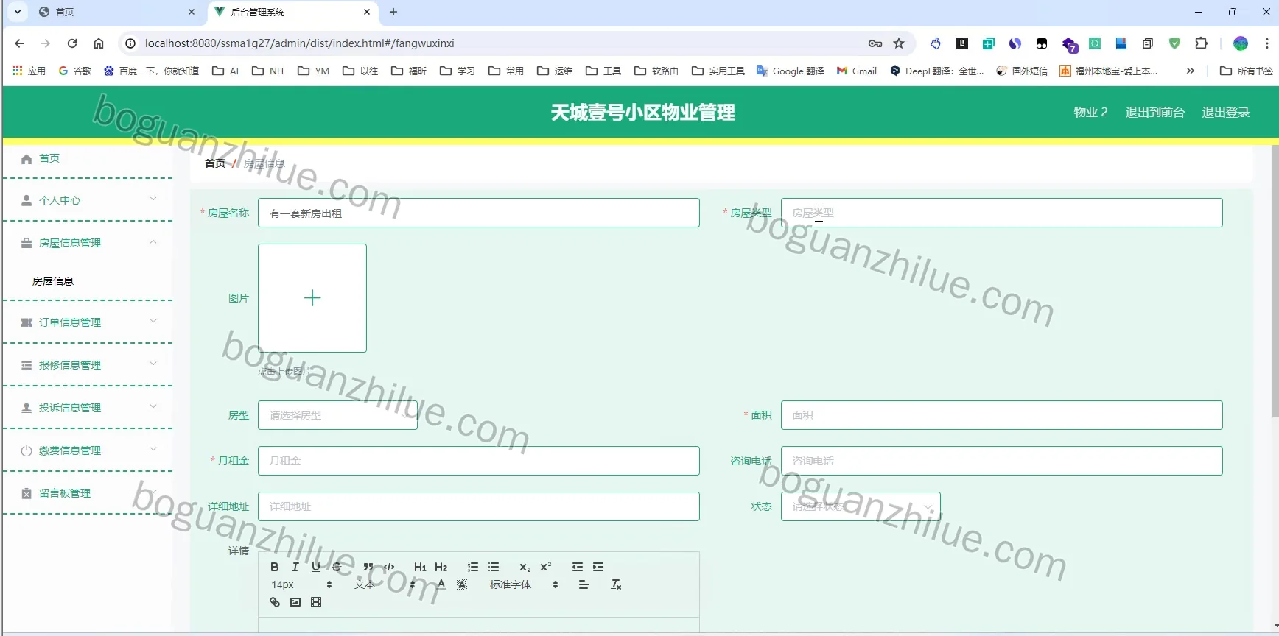The width and height of the screenshot is (1279, 636).
Task: Click 退出登录 to log out
Action: tap(1225, 112)
